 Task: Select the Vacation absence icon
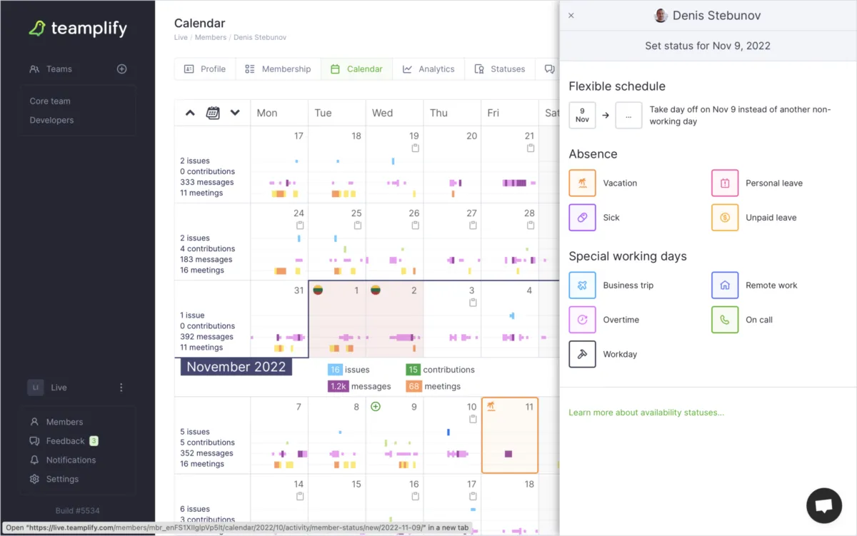pos(582,183)
